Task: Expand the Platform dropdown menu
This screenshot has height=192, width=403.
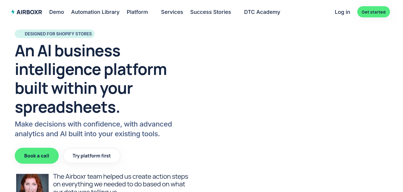Action: [x=137, y=12]
